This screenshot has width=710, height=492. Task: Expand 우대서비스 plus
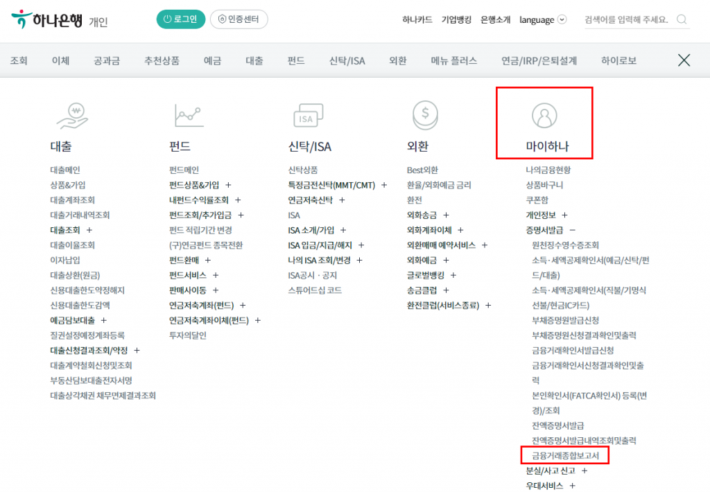click(x=572, y=486)
